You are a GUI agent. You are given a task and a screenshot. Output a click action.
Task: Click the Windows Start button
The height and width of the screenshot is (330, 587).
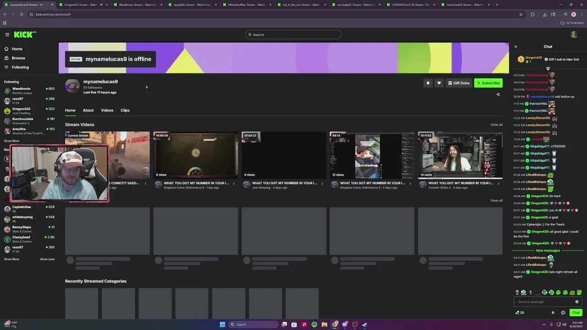point(222,324)
